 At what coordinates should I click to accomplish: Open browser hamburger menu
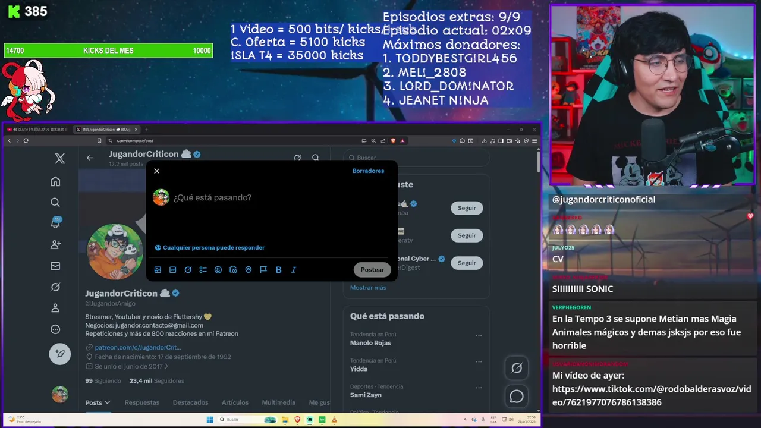534,141
